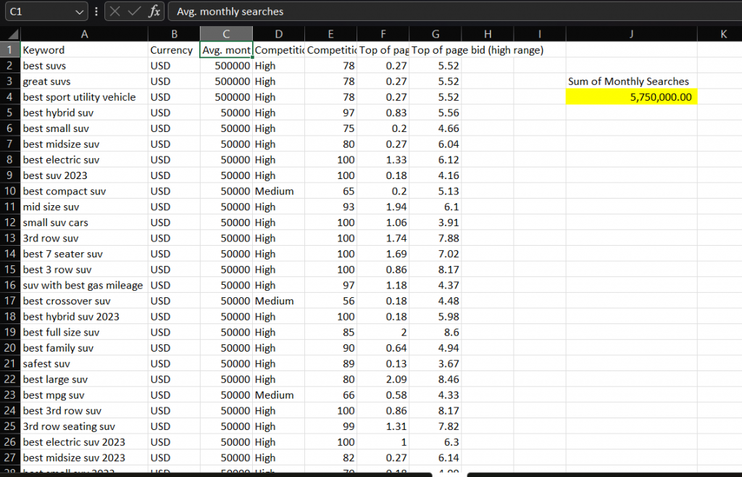Open Insert Function via the fx icon
The image size is (742, 477).
pyautogui.click(x=154, y=12)
